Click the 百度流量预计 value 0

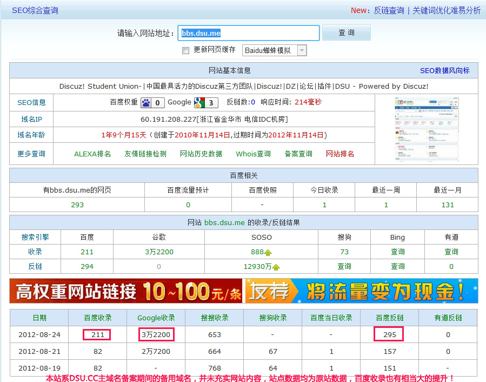[188, 205]
